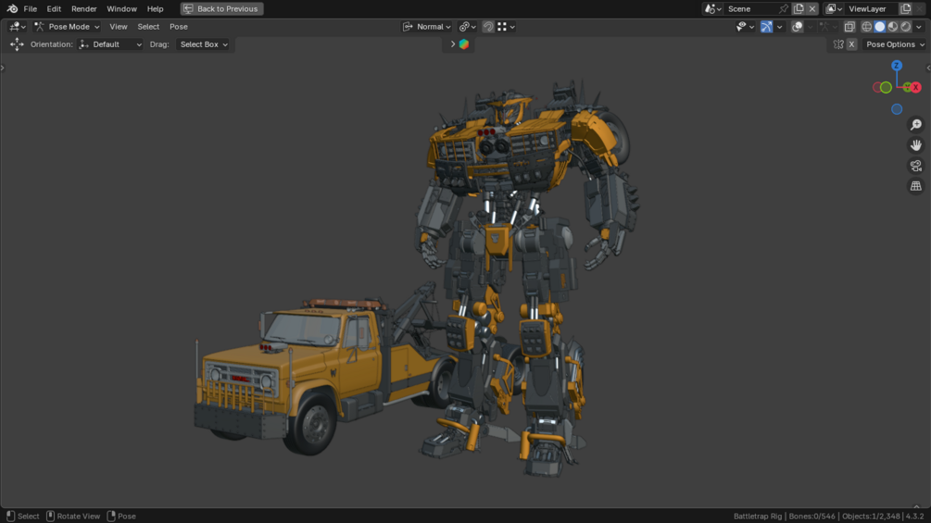This screenshot has width=931, height=523.
Task: Click the Objects:1/2,348 status text
Action: click(871, 517)
